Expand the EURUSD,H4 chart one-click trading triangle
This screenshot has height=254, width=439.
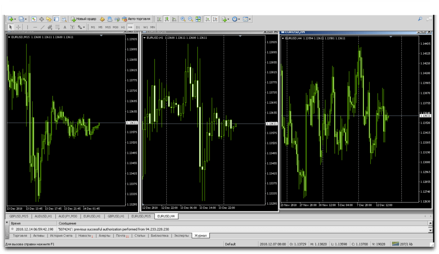pyautogui.click(x=283, y=38)
